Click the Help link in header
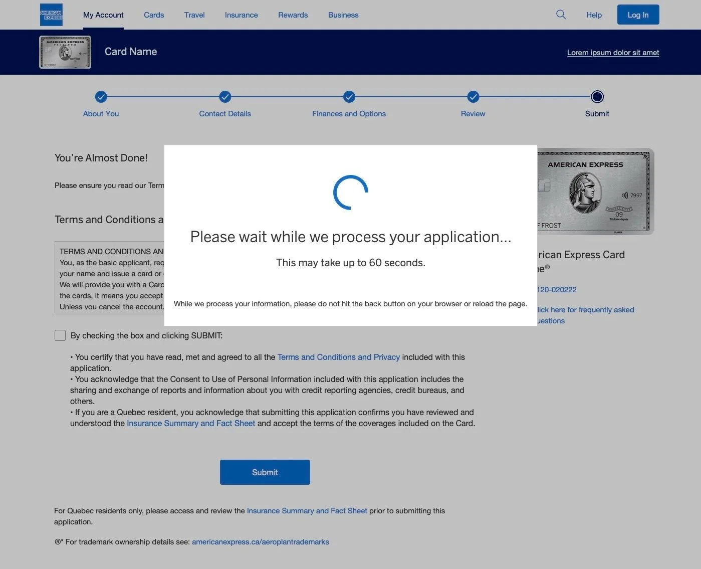 tap(594, 15)
